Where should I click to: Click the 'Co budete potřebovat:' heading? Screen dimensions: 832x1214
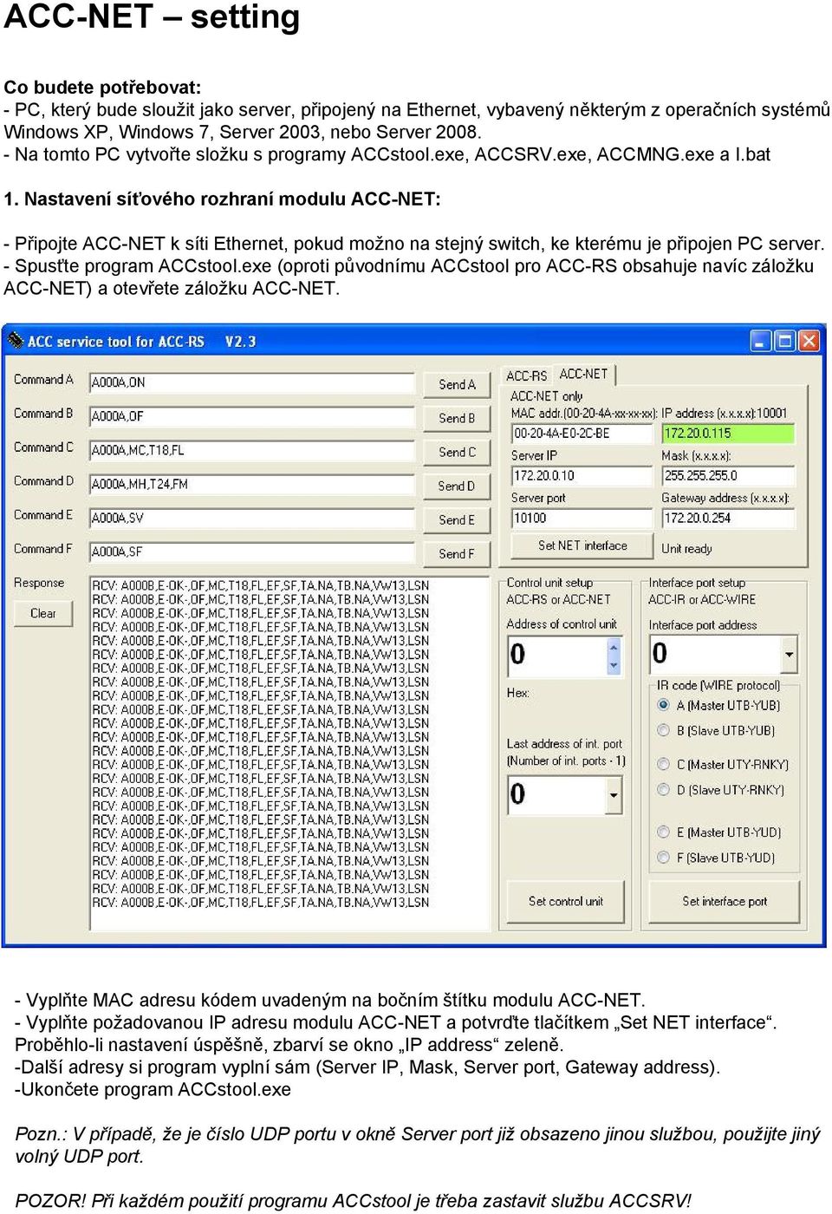click(x=102, y=87)
